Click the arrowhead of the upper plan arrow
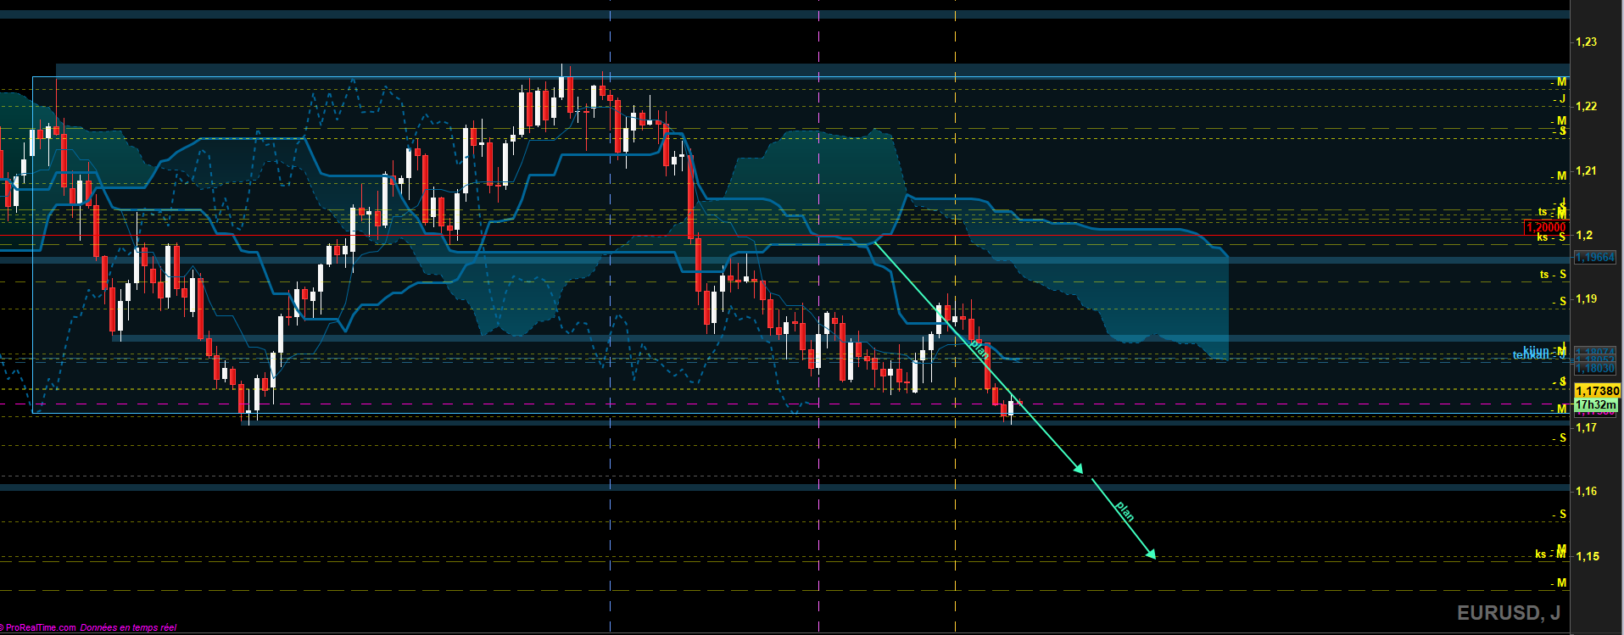The image size is (1624, 635). pos(1080,469)
